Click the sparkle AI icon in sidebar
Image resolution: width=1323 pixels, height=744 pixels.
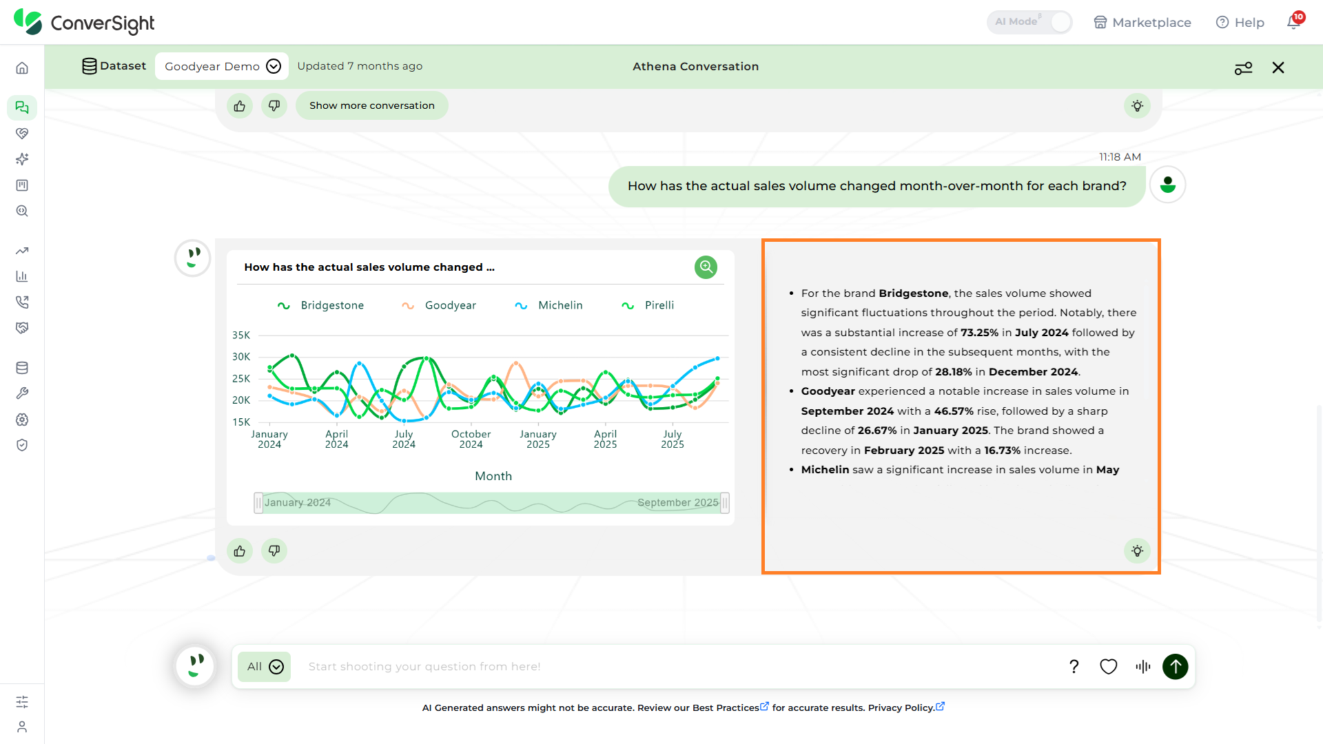[22, 159]
